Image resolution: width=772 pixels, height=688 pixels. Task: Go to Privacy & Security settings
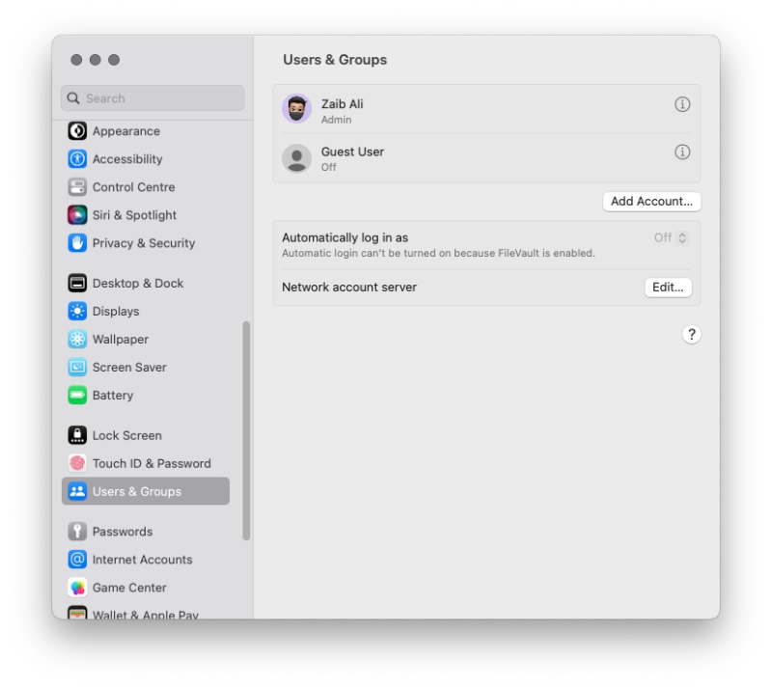tap(146, 243)
